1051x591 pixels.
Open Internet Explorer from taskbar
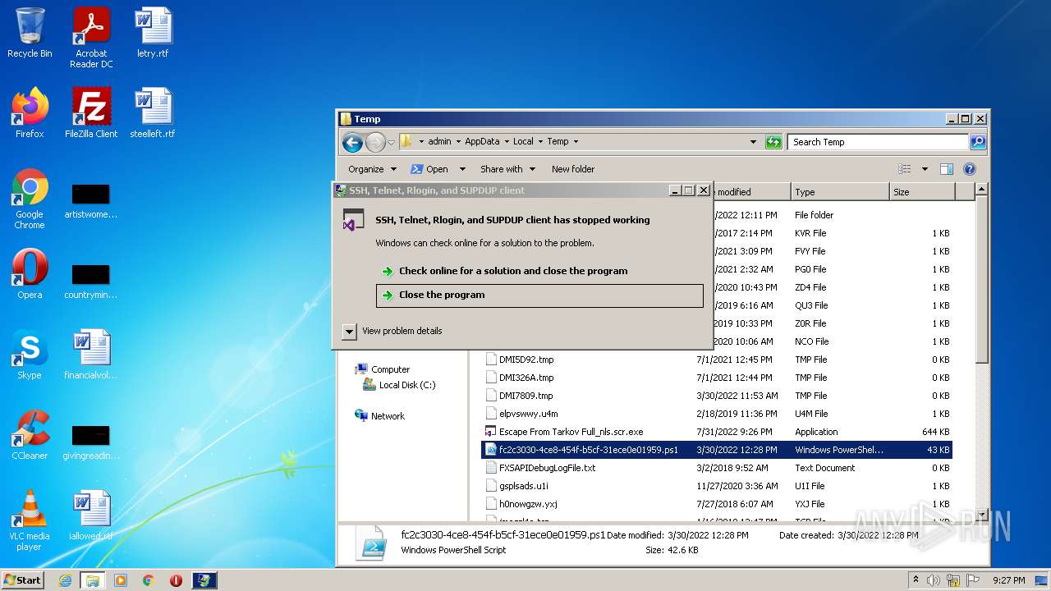click(x=66, y=580)
